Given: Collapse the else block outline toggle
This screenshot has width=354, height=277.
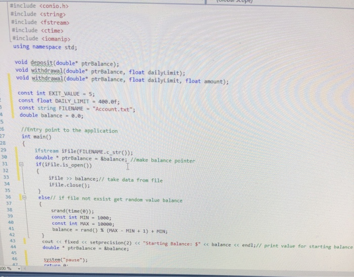Looking at the screenshot, I should tap(24, 197).
